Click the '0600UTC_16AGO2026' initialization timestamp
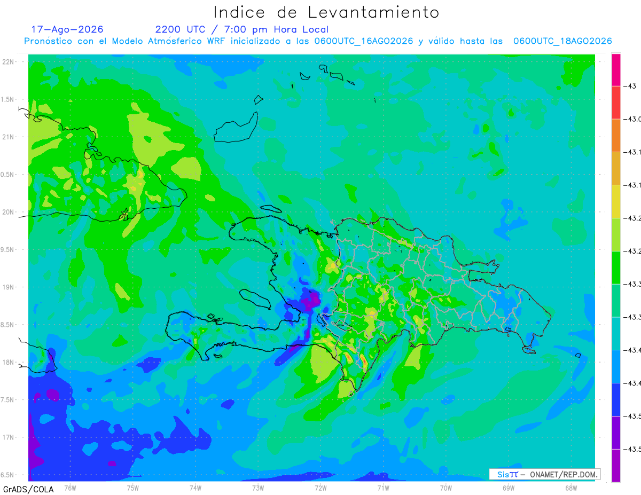The width and height of the screenshot is (641, 495). click(364, 41)
